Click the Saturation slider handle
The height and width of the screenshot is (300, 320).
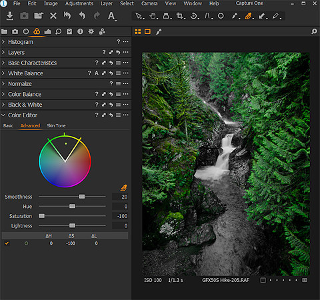(x=41, y=216)
